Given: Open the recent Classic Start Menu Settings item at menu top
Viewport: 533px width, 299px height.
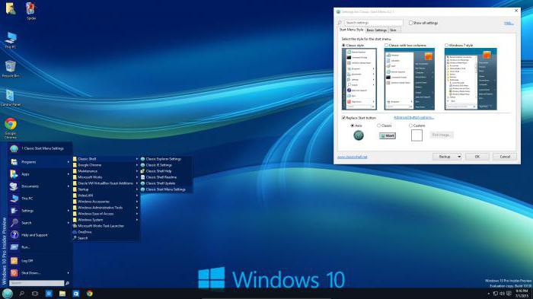Looking at the screenshot, I should pyautogui.click(x=40, y=148).
